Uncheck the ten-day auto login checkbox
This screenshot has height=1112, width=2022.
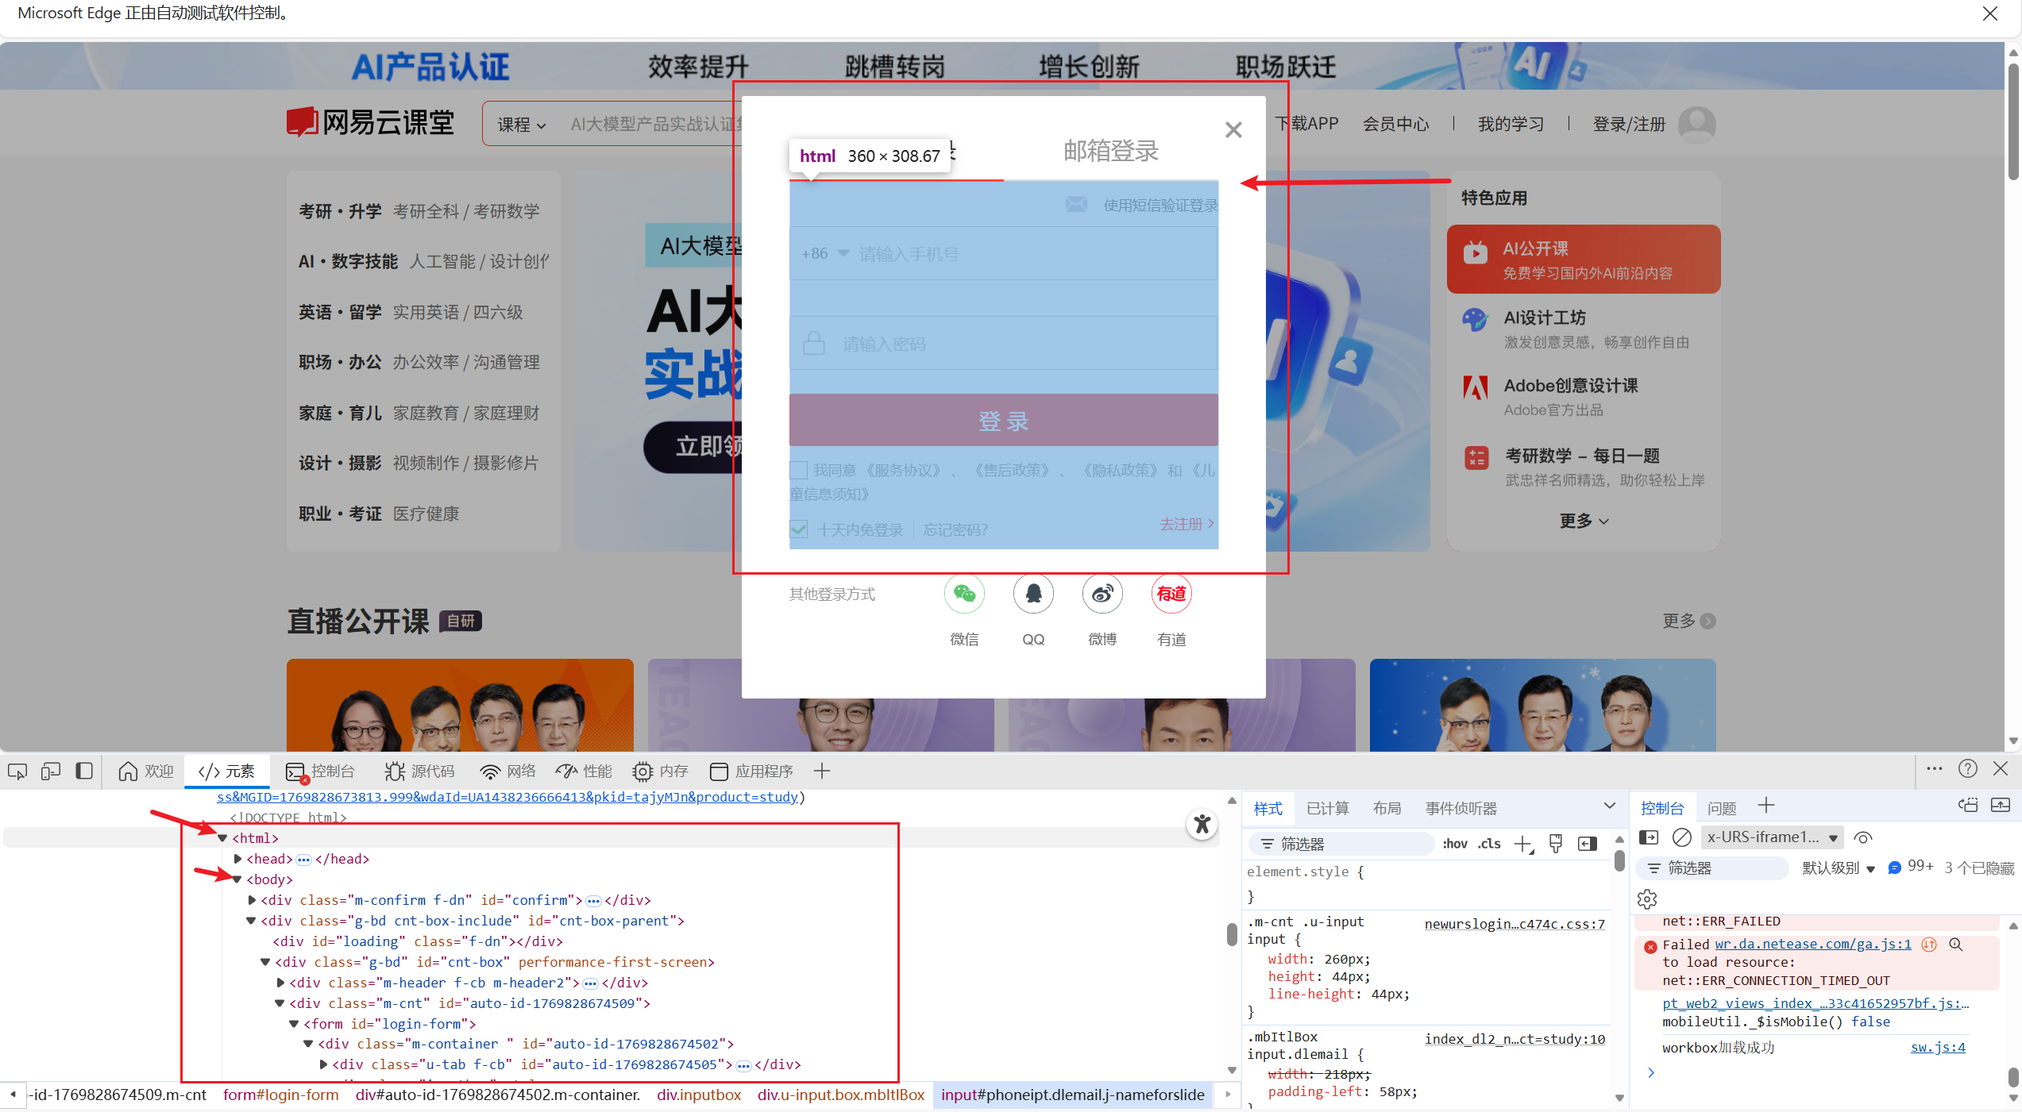click(799, 529)
